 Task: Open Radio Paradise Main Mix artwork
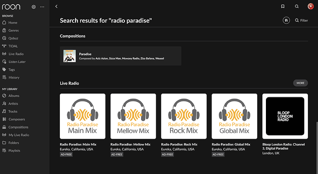[82, 116]
